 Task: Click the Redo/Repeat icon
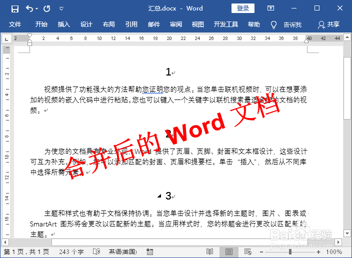coord(46,9)
